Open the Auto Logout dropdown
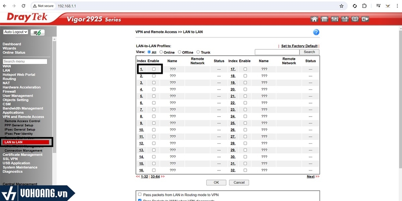Screen dimensions: 402x201 pyautogui.click(x=16, y=32)
